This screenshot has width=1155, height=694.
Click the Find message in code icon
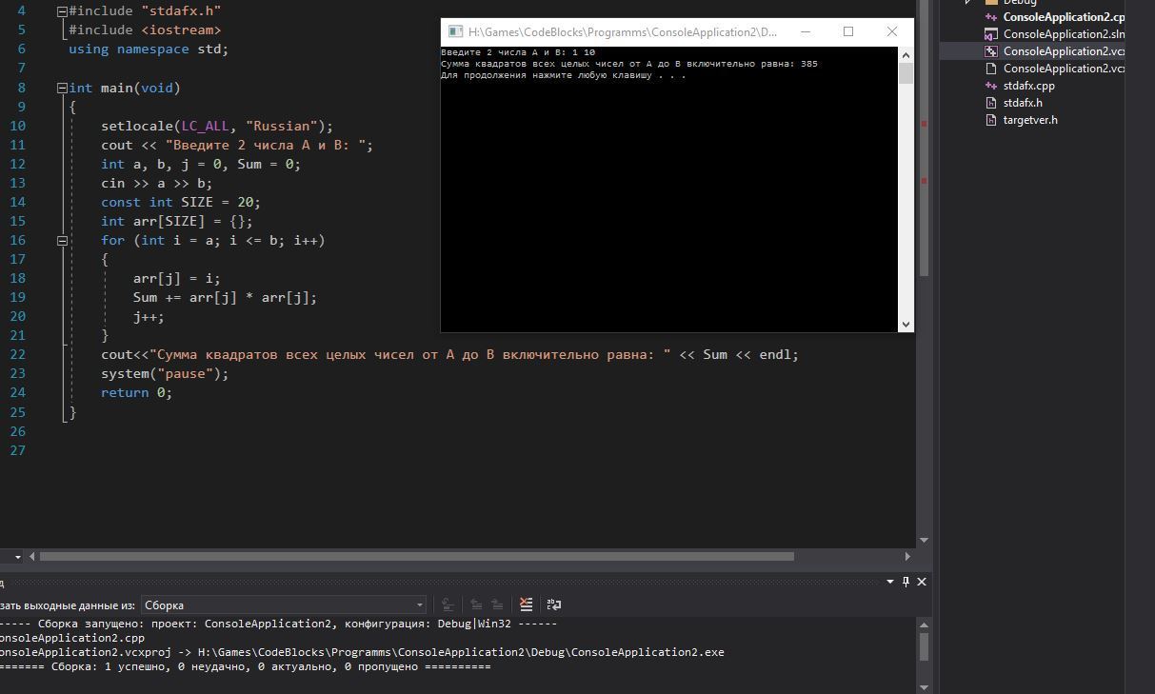(448, 605)
